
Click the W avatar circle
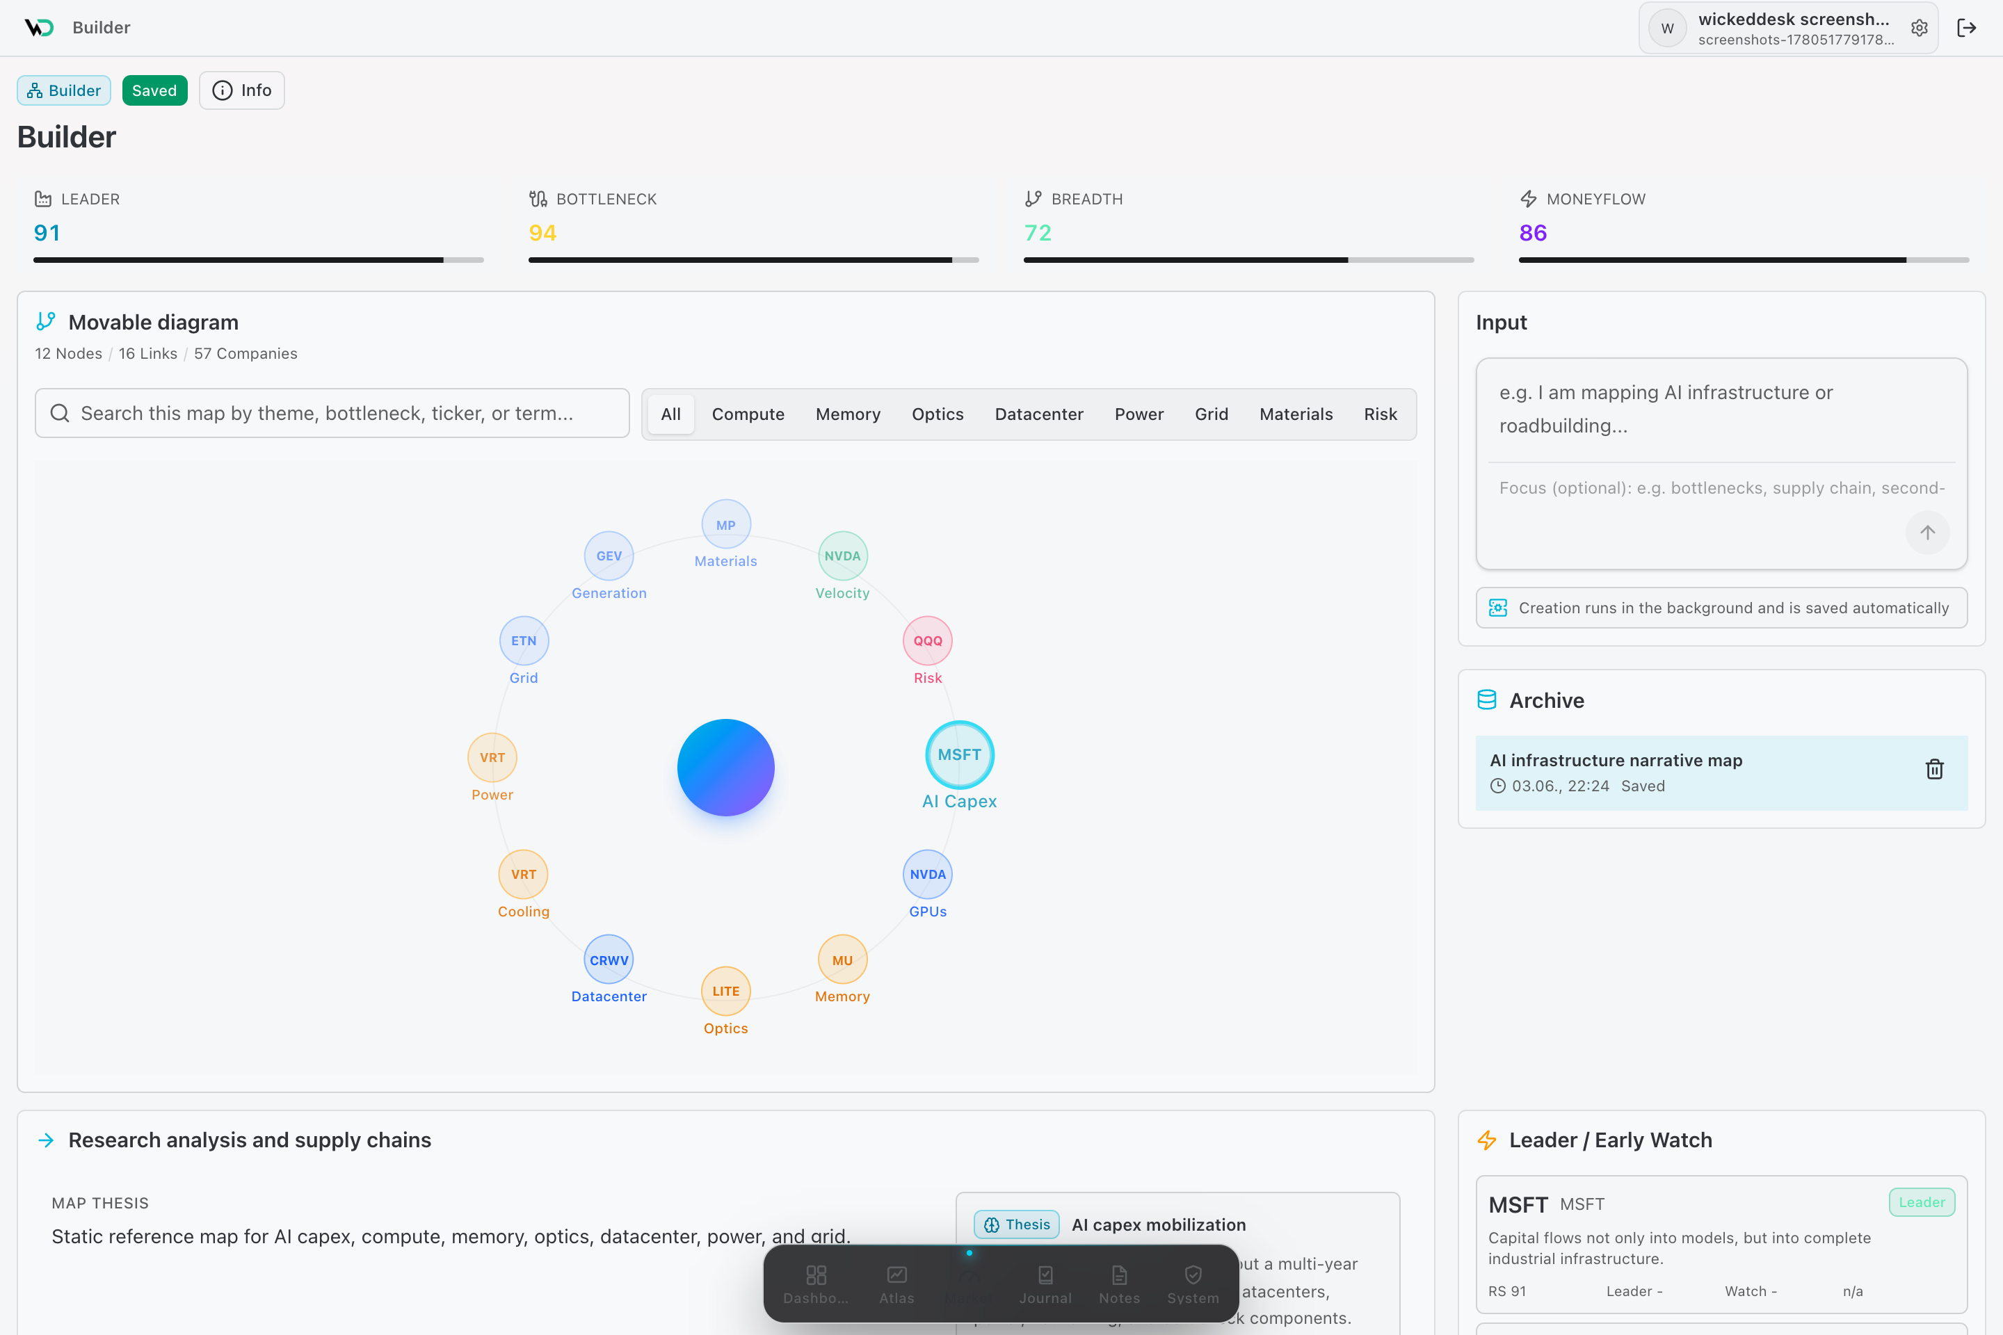pos(1668,28)
